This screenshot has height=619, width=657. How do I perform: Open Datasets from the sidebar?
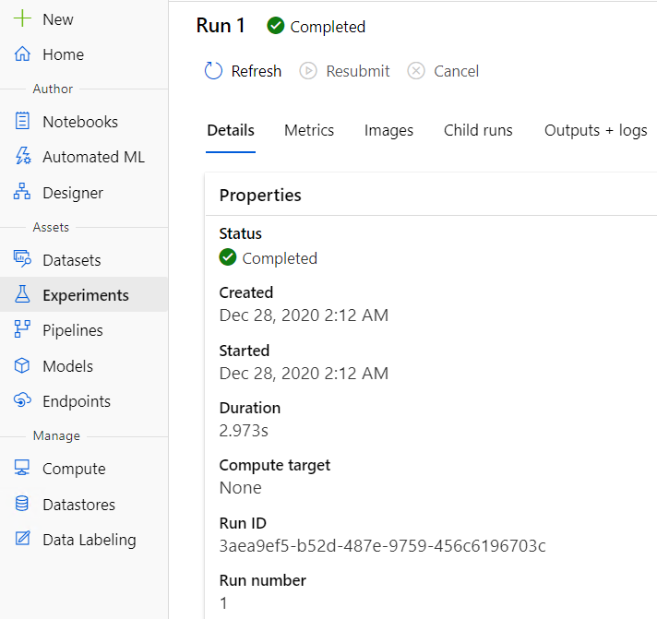pos(72,260)
